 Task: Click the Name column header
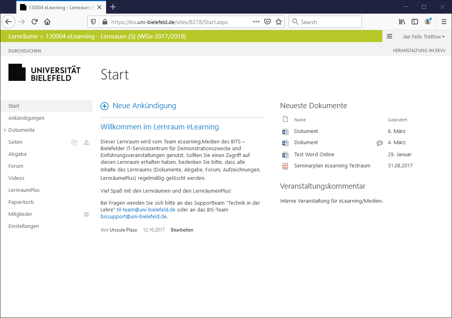pos(300,120)
